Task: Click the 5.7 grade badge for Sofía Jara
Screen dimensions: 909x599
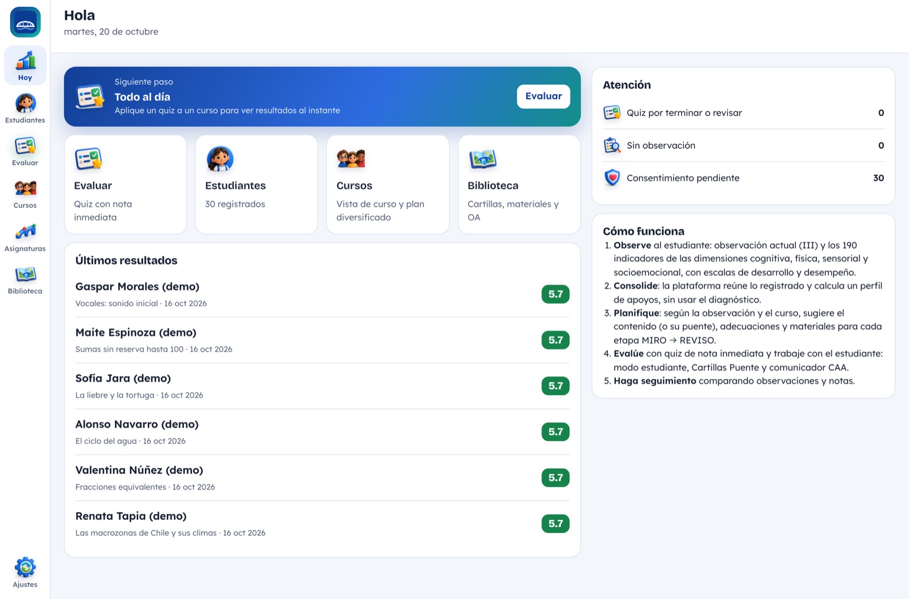Action: tap(556, 386)
